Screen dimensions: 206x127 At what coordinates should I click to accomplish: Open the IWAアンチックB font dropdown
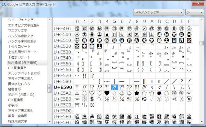[x=158, y=12]
